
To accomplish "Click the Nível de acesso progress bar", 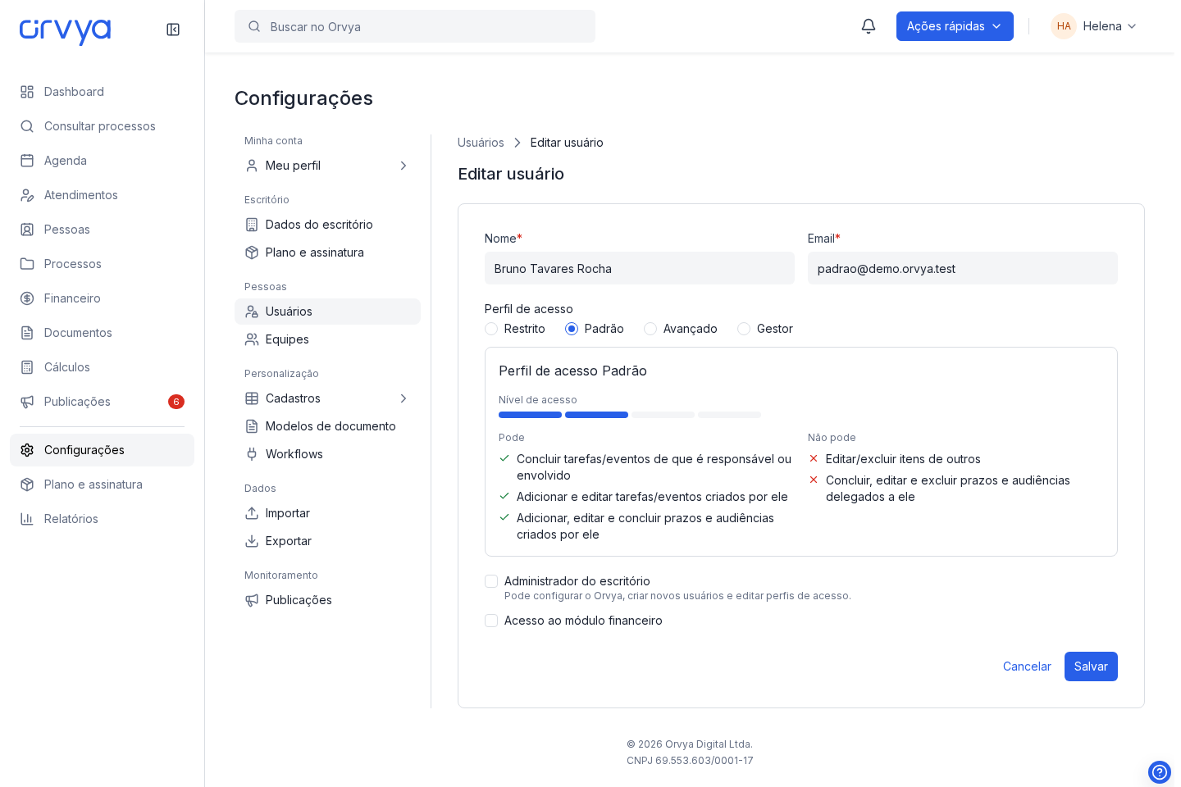I will tap(630, 415).
